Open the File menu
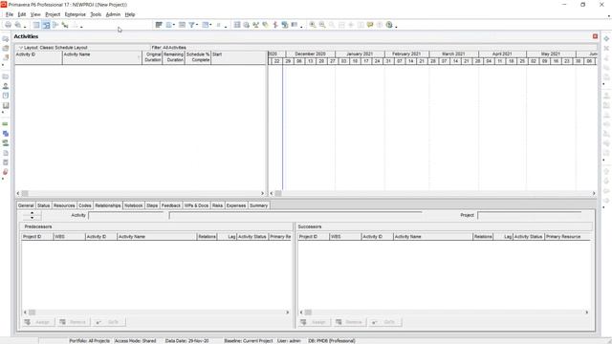Image resolution: width=612 pixels, height=344 pixels. 10,14
